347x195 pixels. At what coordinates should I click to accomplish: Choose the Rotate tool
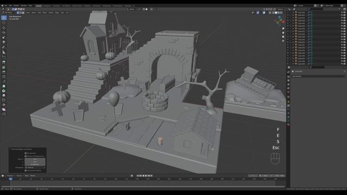click(x=4, y=32)
